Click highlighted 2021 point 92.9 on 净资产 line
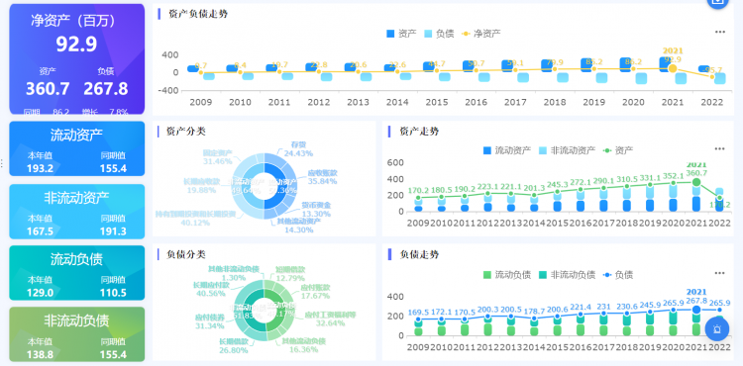This screenshot has width=743, height=366. point(673,68)
